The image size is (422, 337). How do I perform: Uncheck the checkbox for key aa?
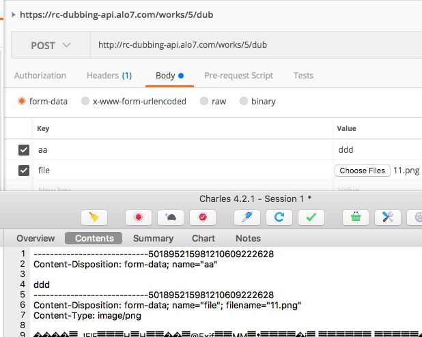click(24, 150)
